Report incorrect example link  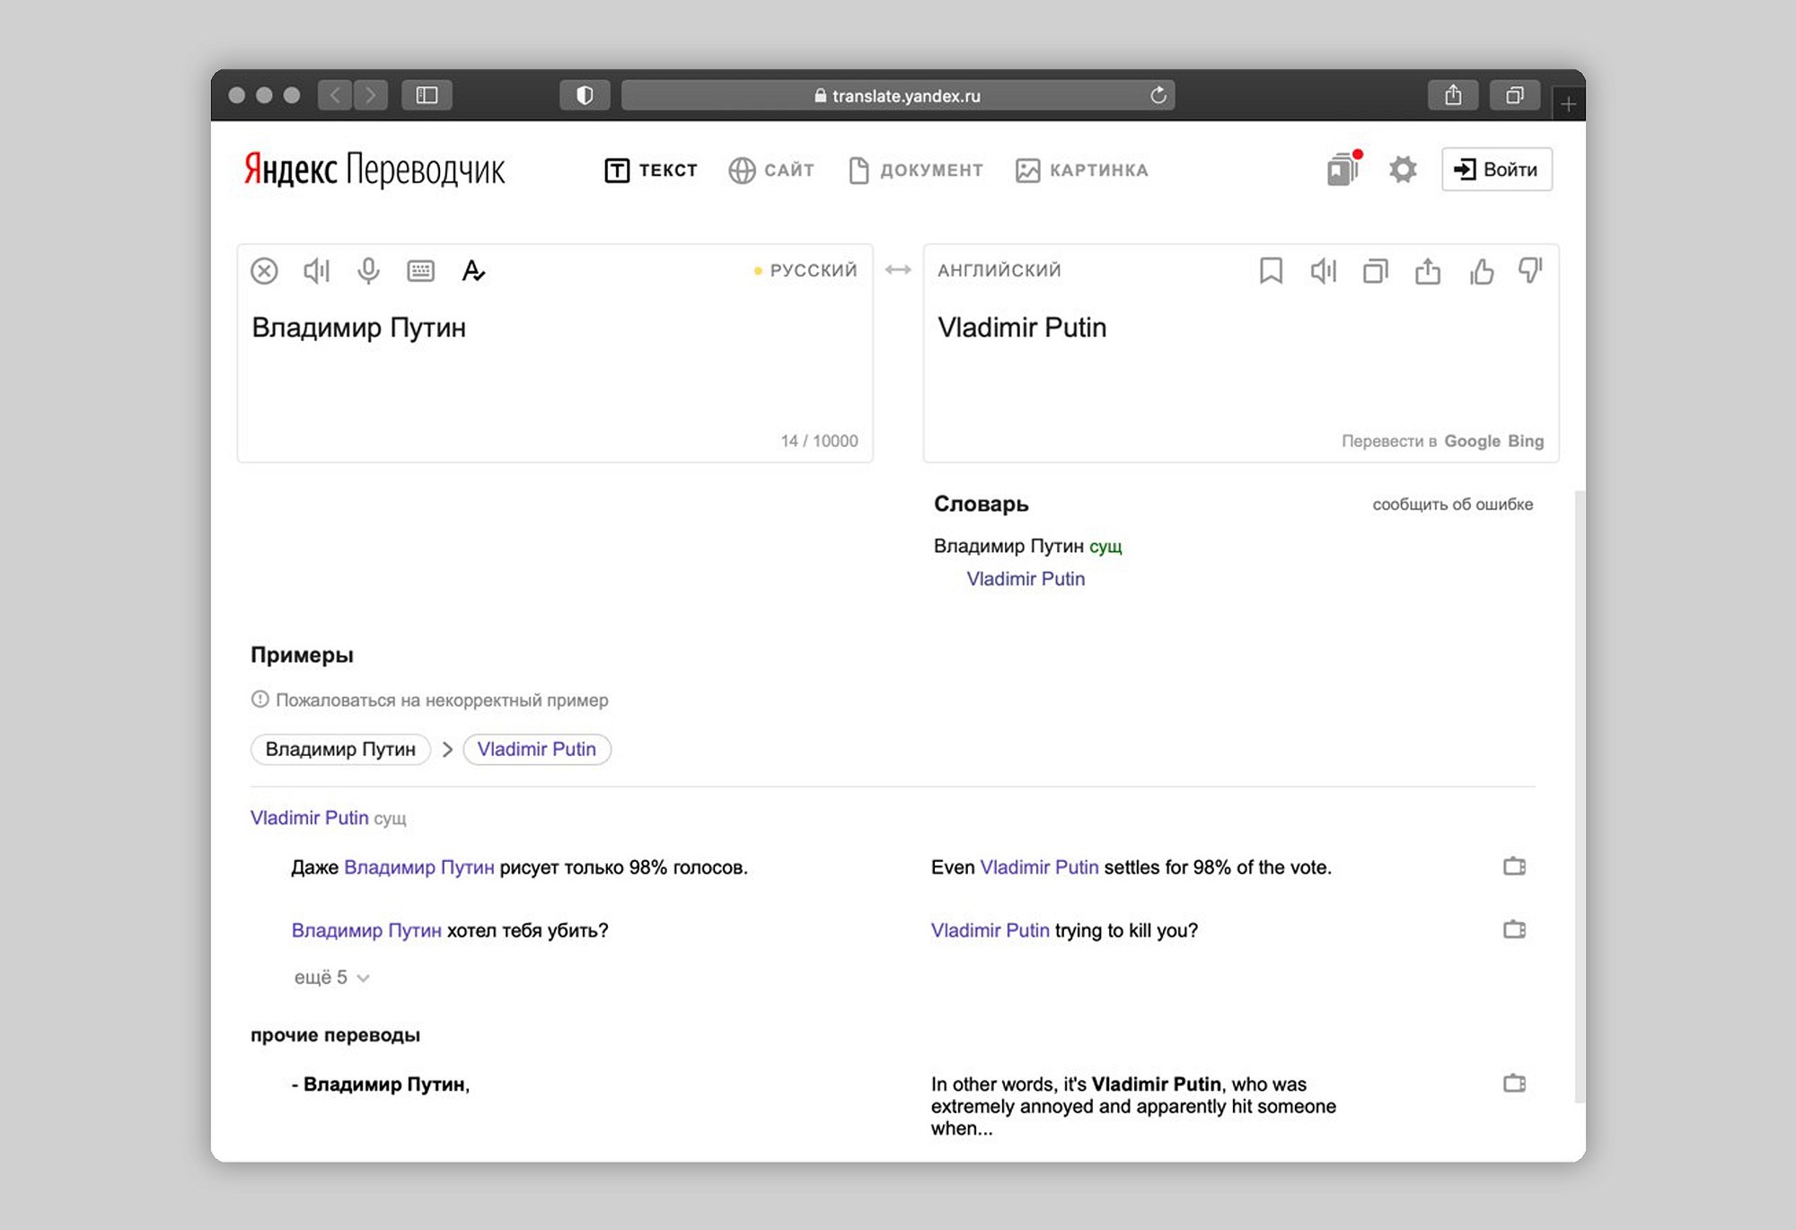(429, 700)
